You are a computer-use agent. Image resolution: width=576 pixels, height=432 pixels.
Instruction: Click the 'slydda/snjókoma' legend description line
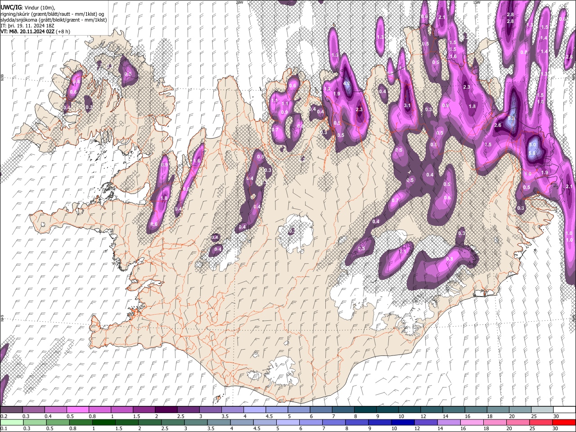54,20
